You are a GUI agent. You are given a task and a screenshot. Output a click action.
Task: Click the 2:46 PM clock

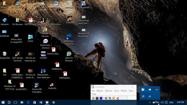tap(180, 102)
